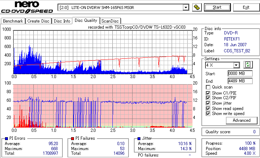This screenshot has width=260, height=158.
Task: Disable Show write speed checkbox
Action: (208, 114)
